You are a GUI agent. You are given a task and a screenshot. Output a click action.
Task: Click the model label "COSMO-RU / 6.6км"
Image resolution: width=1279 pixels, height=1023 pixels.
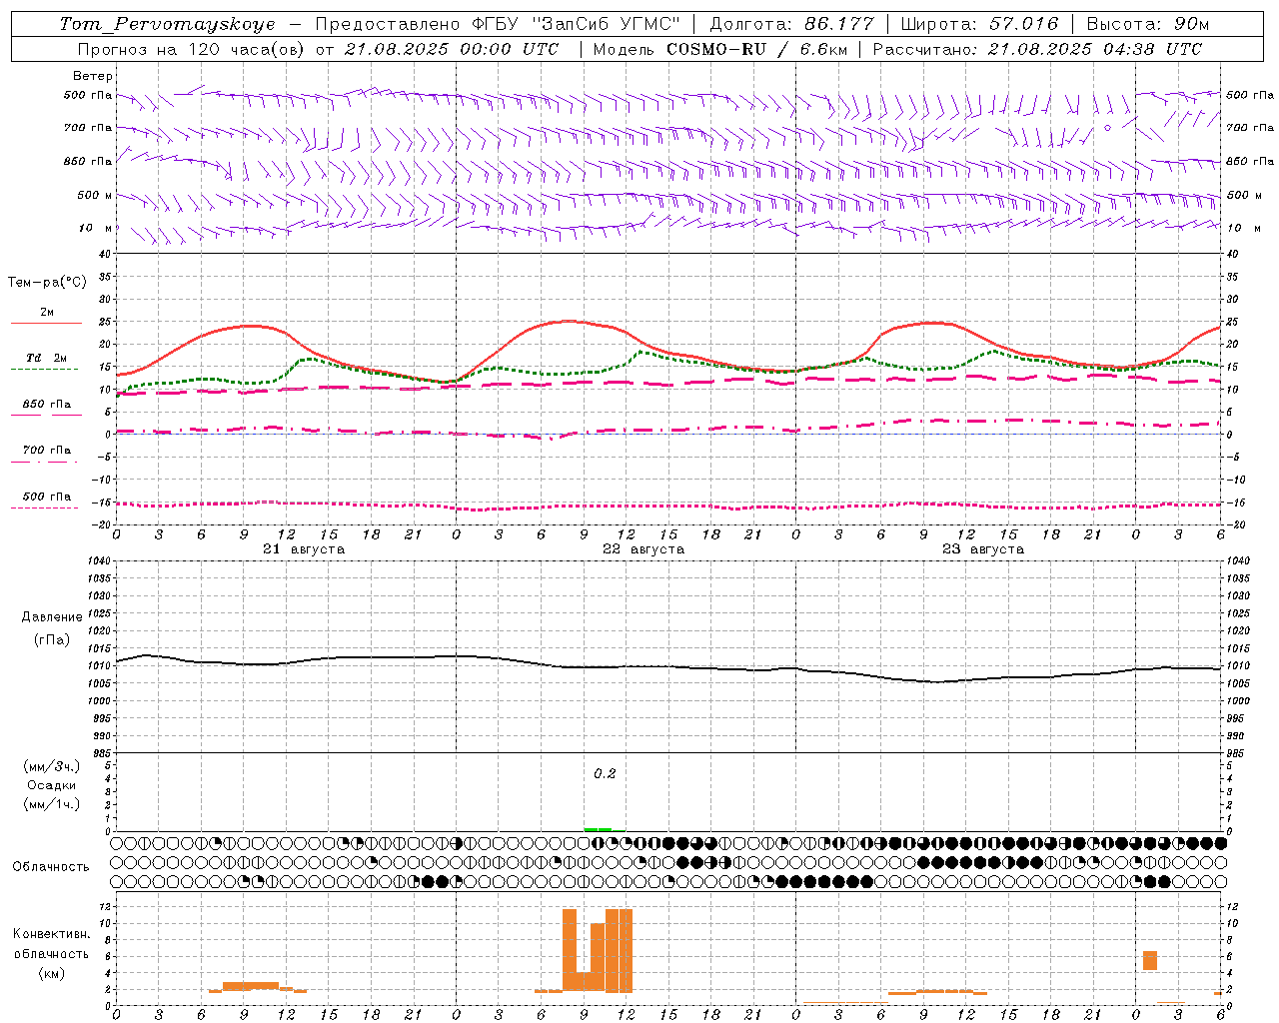tap(756, 49)
